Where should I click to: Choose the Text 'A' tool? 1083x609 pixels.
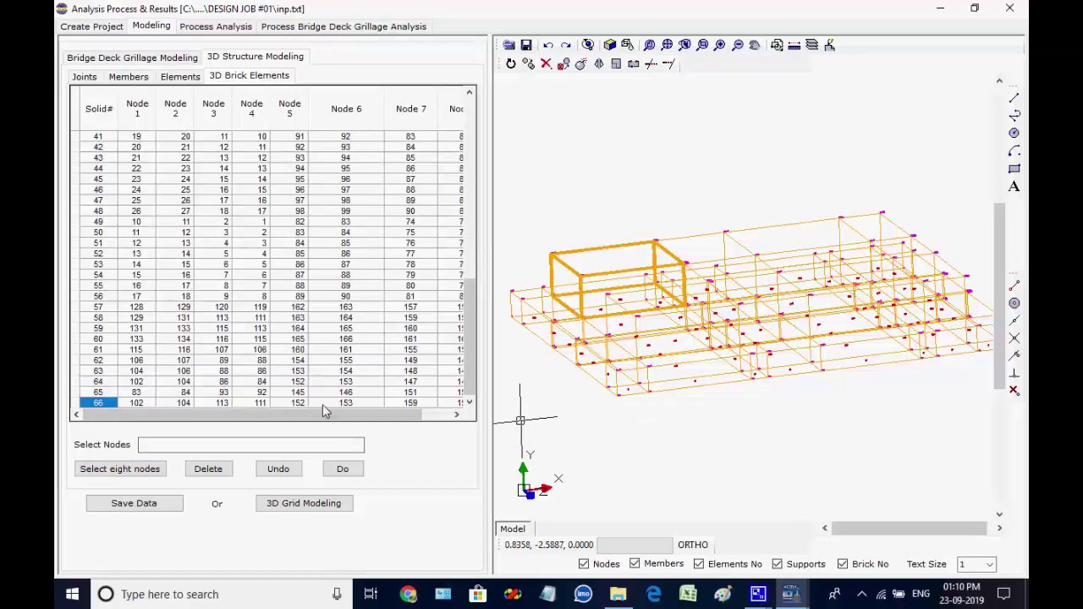[x=1014, y=186]
